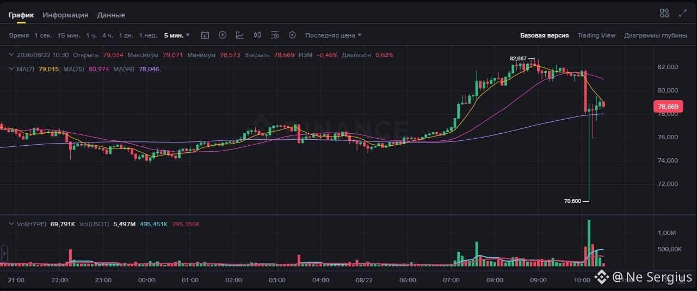Image resolution: width=697 pixels, height=291 pixels.
Task: Select the 4 ч. interval
Action: pos(108,35)
